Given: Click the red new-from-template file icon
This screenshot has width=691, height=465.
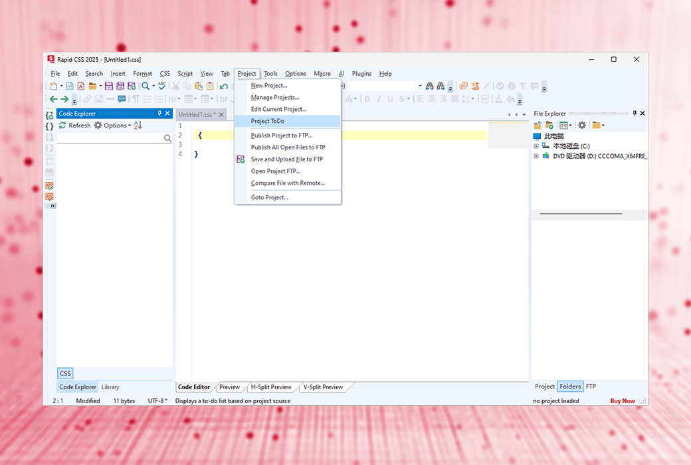Looking at the screenshot, I should [81, 86].
